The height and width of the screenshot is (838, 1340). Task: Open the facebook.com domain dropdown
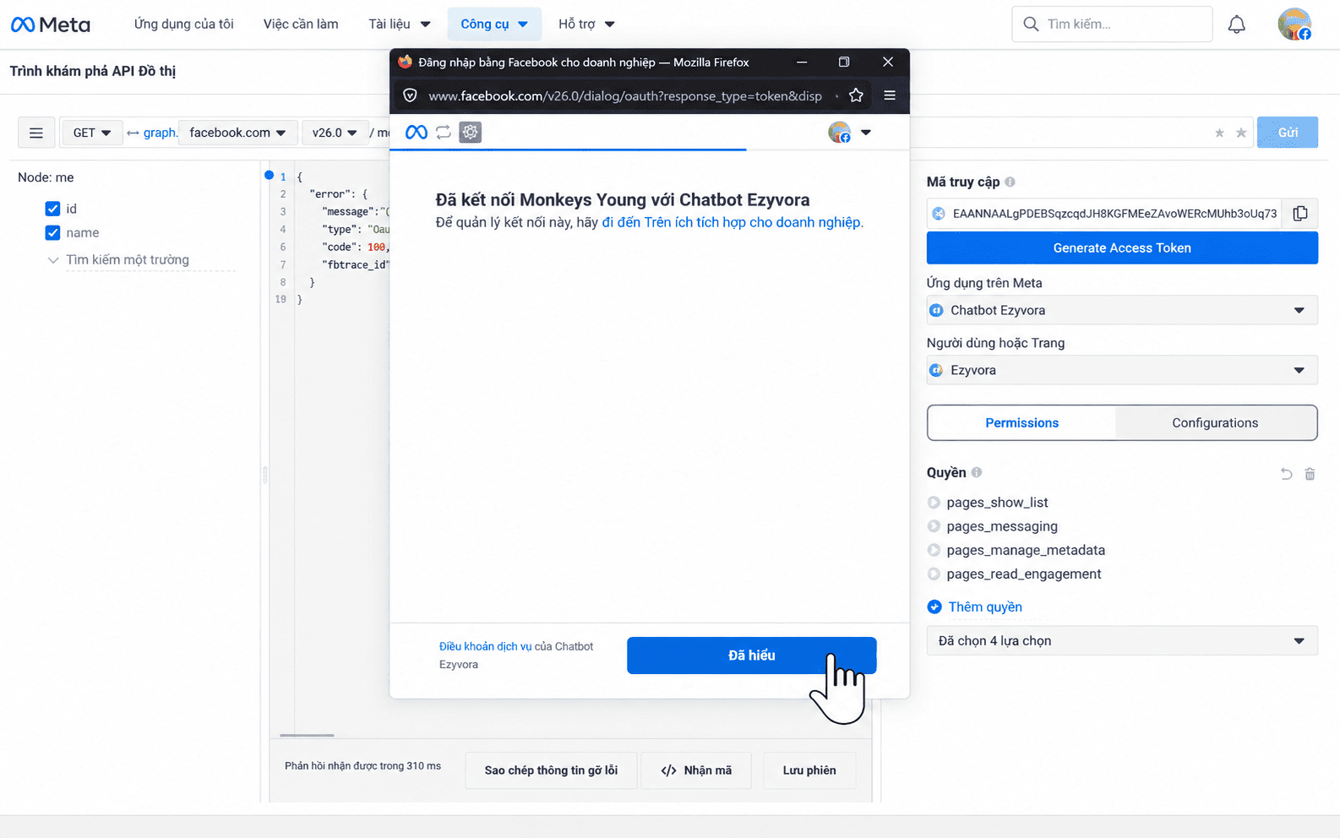pos(237,133)
